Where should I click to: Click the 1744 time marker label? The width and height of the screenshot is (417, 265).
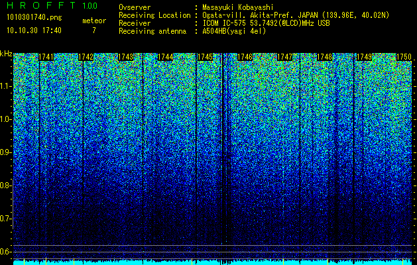[x=166, y=57]
